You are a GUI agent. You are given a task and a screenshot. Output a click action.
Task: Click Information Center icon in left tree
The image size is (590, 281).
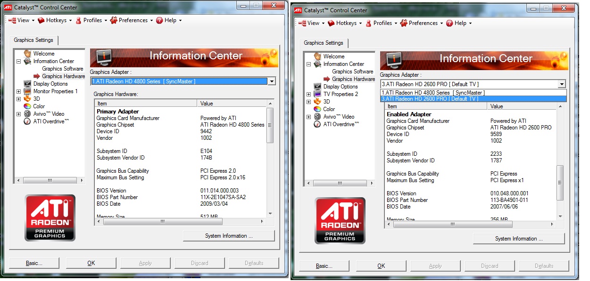[27, 61]
